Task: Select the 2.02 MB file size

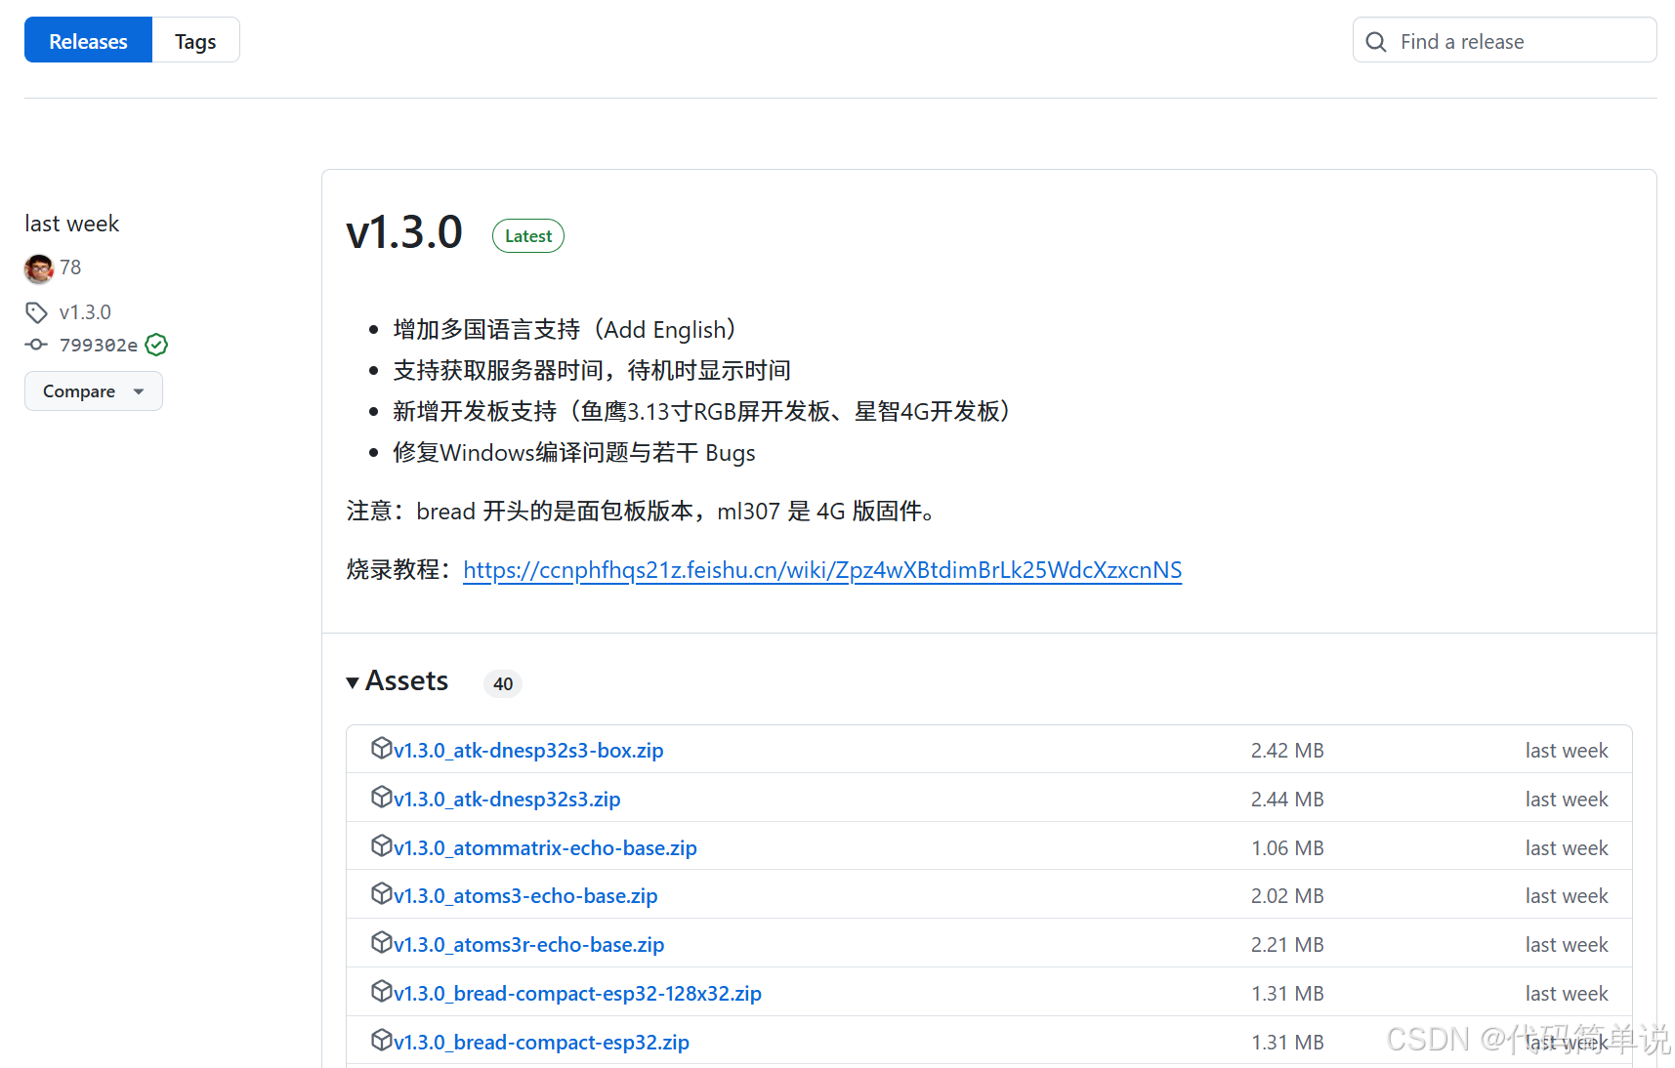Action: 1287,896
